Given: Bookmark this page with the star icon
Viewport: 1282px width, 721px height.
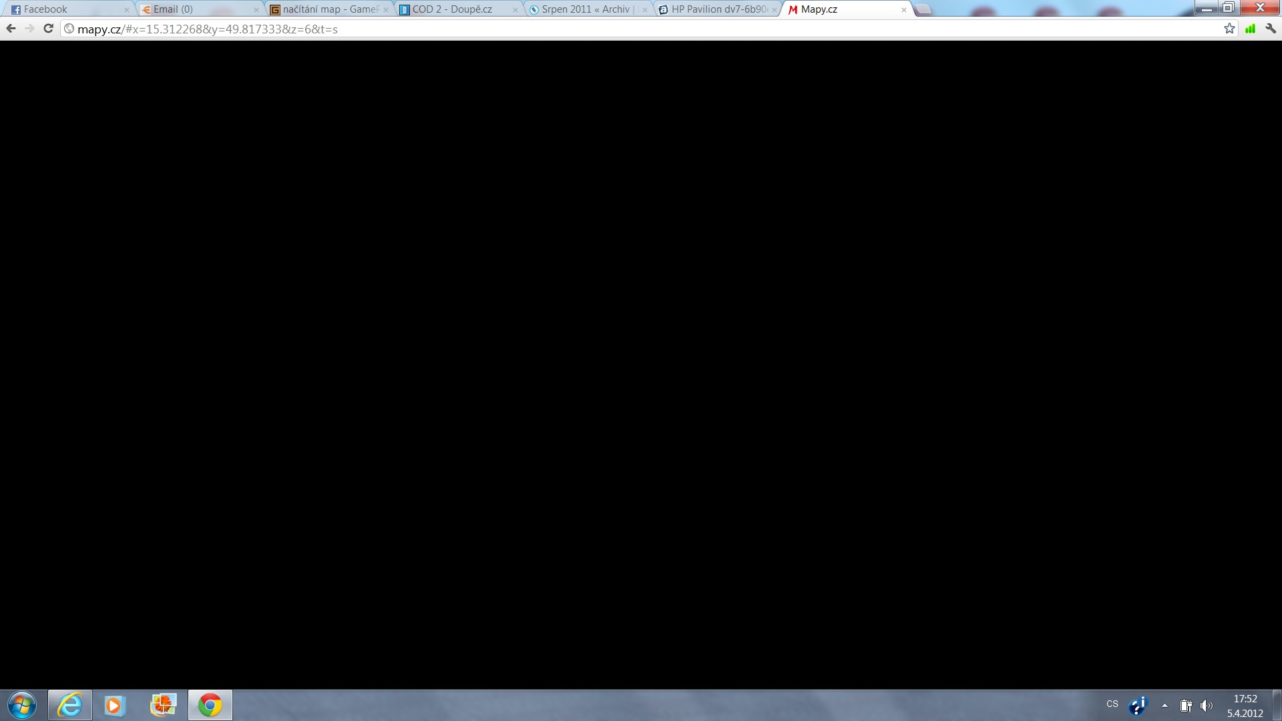Looking at the screenshot, I should tap(1229, 29).
